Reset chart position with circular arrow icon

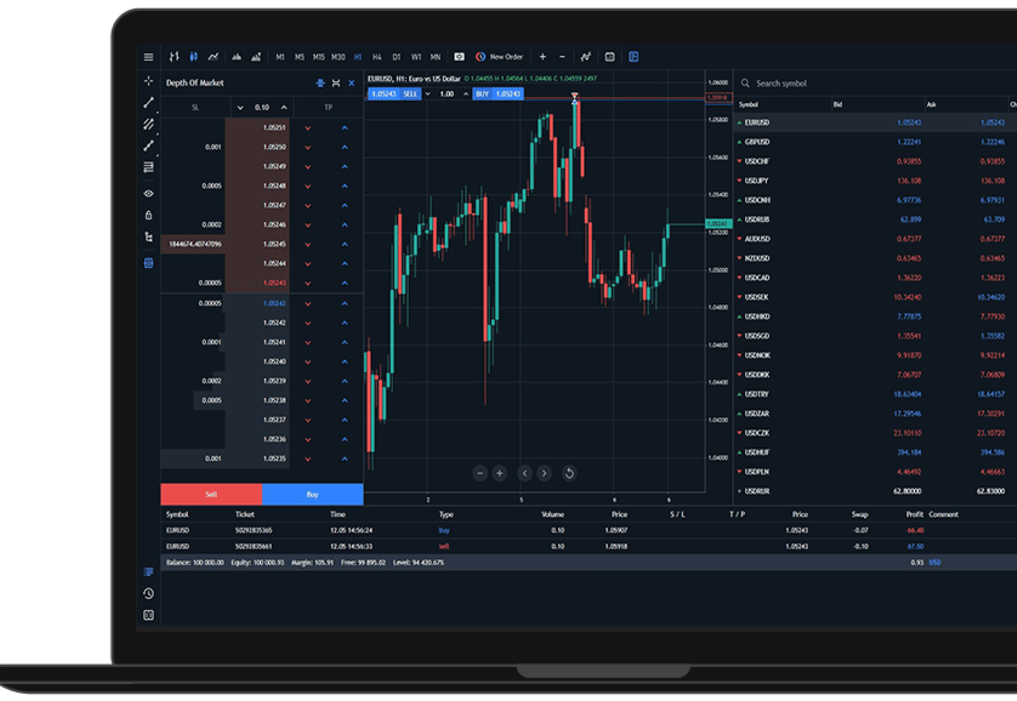pos(569,473)
